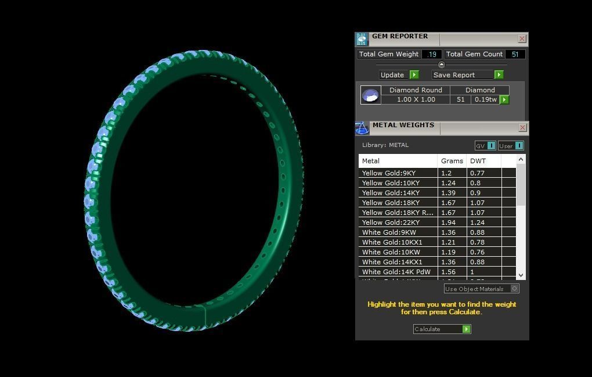Select the White Gold:9KW row

coord(437,232)
